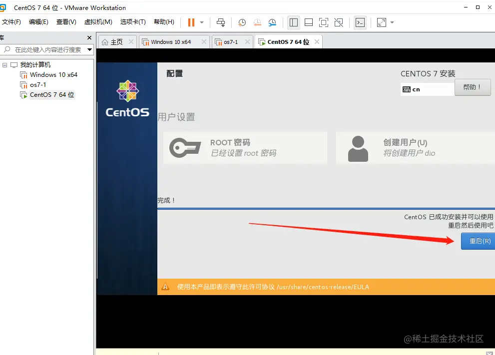Open the snapshot manager icon
The height and width of the screenshot is (355, 495).
(x=272, y=22)
